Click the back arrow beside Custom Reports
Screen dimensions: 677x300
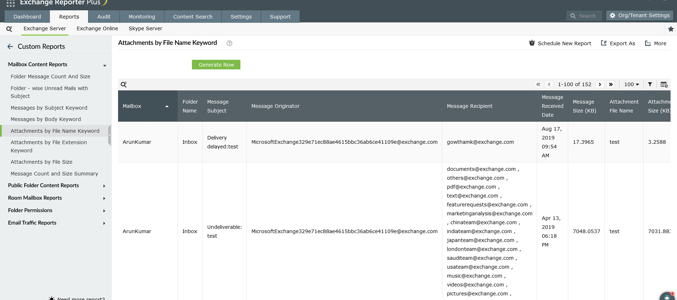[10, 47]
